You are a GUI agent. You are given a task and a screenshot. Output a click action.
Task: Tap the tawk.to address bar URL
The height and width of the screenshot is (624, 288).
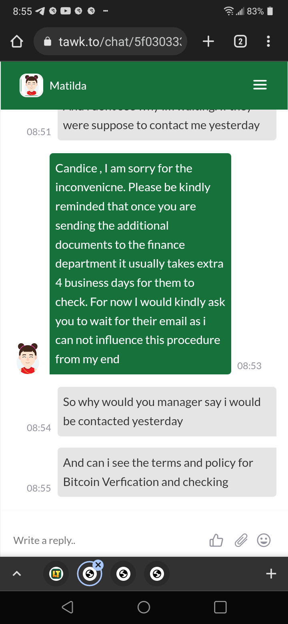pyautogui.click(x=120, y=41)
